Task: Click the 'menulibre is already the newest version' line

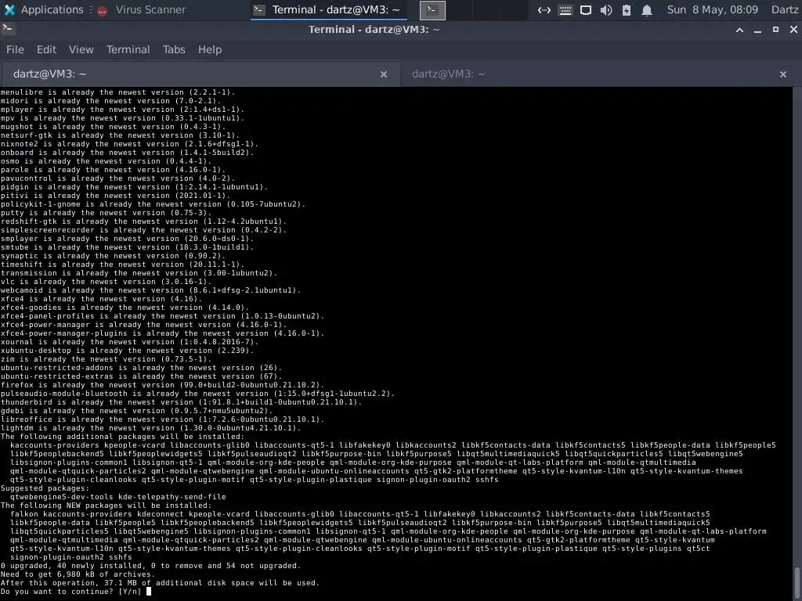Action: click(118, 92)
